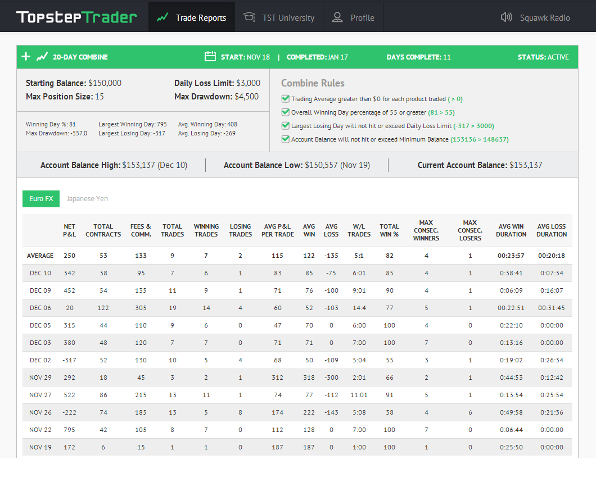Click the AVG P&L PER TRADE header

coord(277,230)
